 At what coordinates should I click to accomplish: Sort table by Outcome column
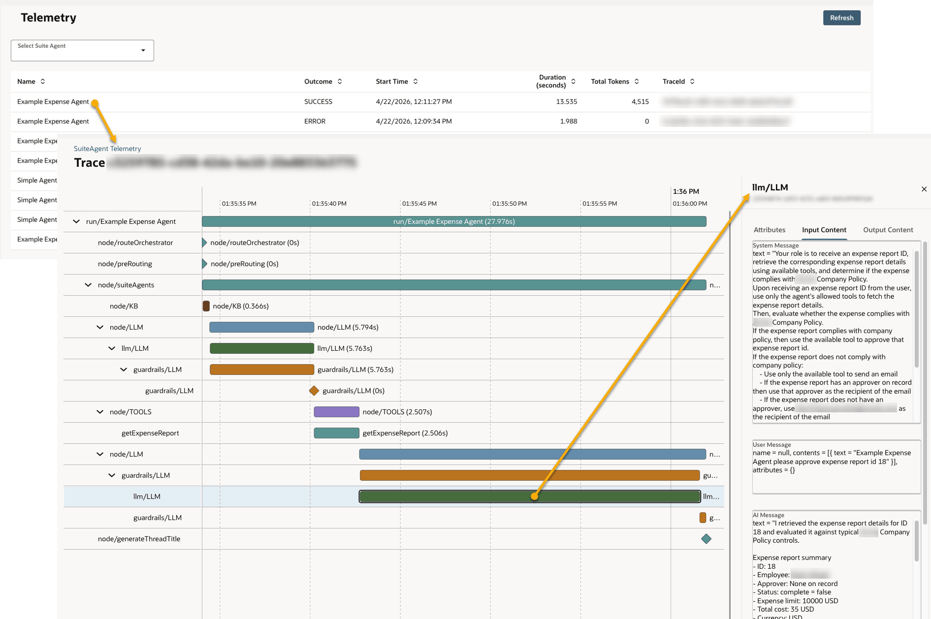tap(340, 82)
